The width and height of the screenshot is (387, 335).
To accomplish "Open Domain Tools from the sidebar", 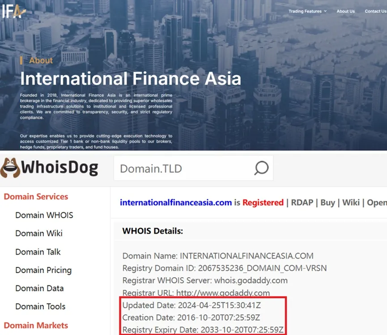I will [x=40, y=307].
